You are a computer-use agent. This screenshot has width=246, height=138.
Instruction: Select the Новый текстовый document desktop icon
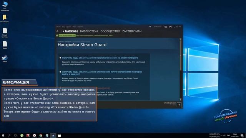[5, 33]
